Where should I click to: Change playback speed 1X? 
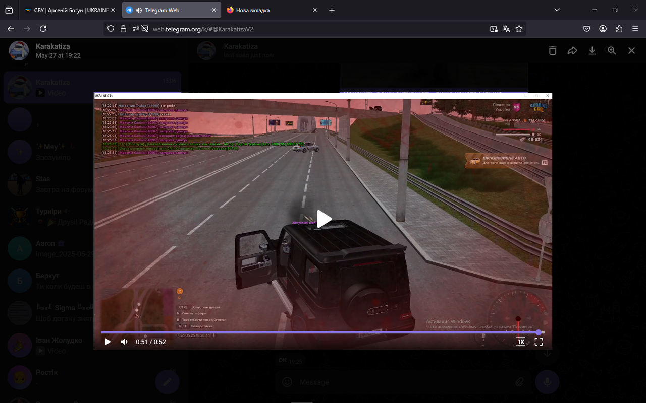pos(521,342)
